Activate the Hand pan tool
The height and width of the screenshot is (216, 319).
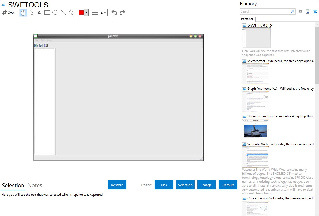tap(23, 13)
